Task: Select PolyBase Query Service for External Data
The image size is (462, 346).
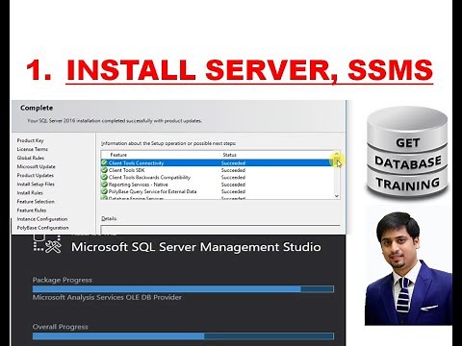Action: [x=217, y=191]
